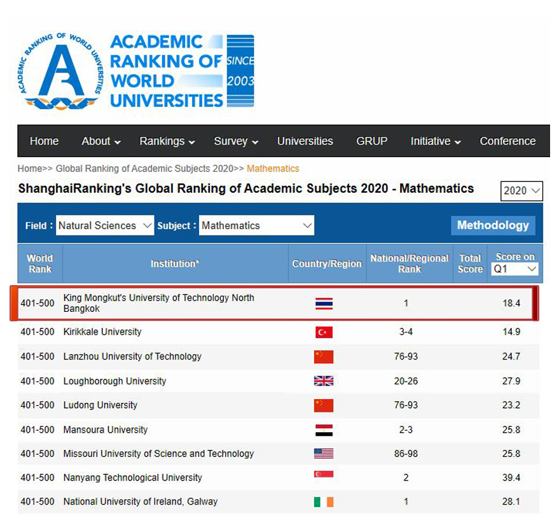This screenshot has width=559, height=525.
Task: Click the Turkey flag for Kirikkale University
Action: 323,332
